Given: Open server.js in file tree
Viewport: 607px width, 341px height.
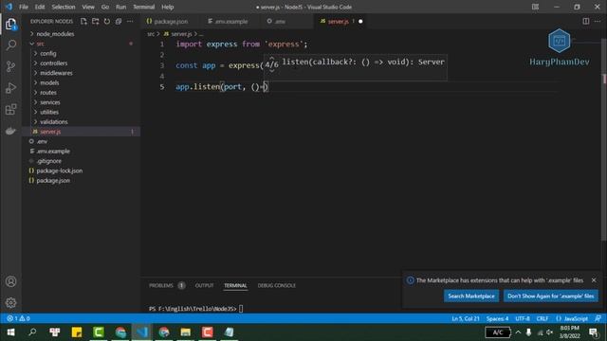Looking at the screenshot, I should pos(50,132).
